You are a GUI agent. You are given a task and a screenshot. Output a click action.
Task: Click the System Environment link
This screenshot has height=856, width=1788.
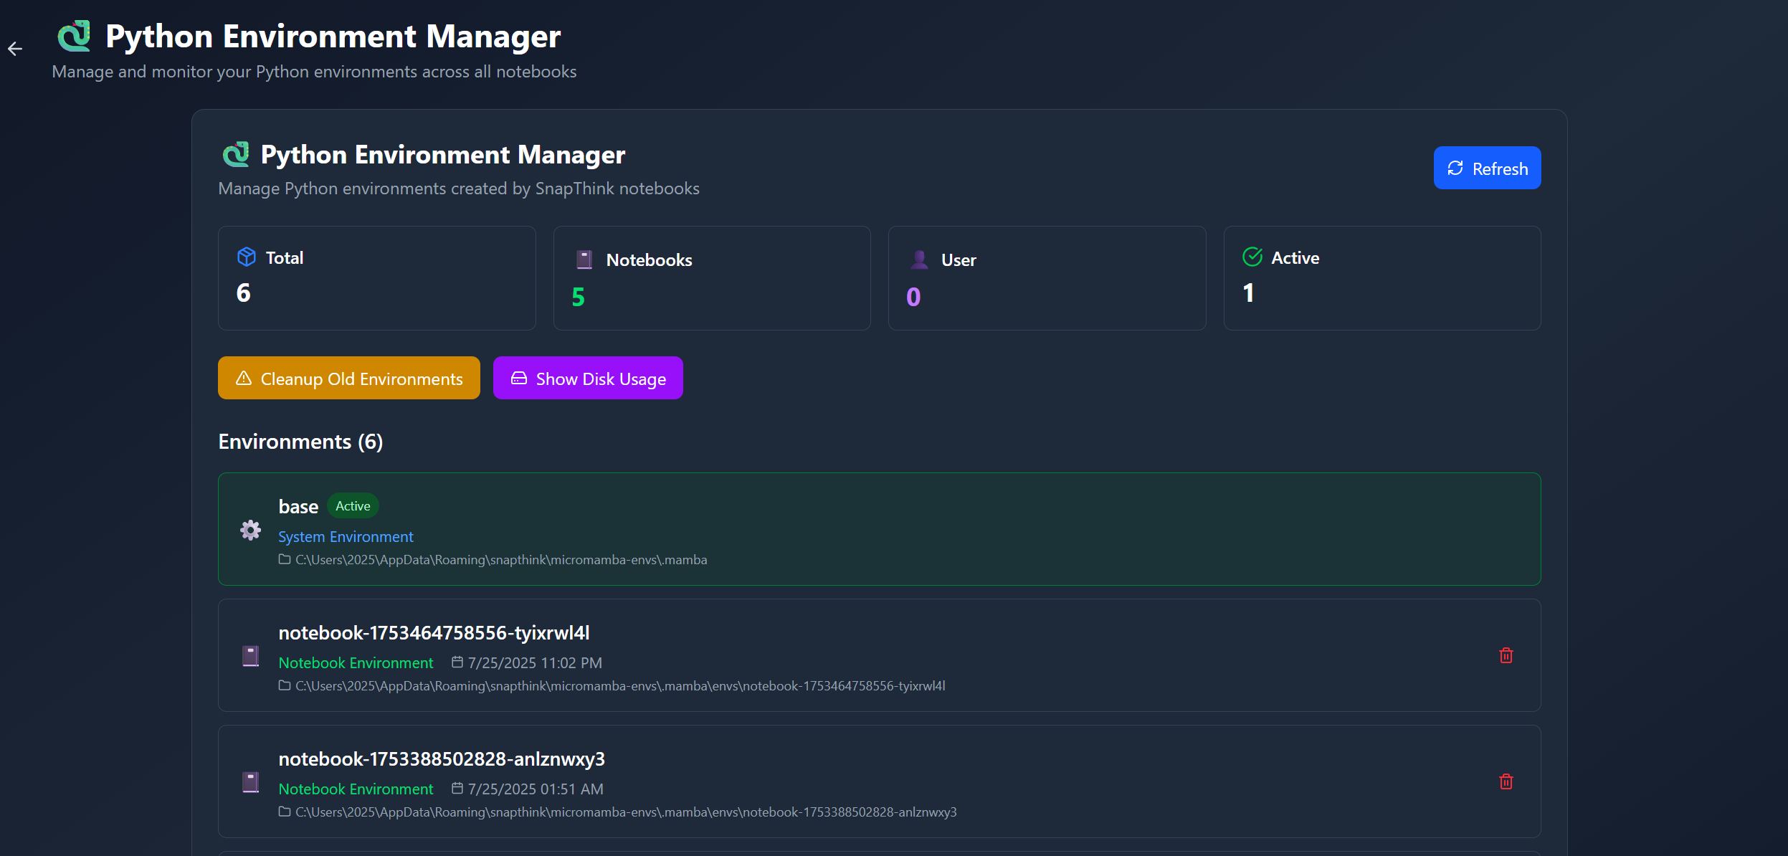click(346, 536)
